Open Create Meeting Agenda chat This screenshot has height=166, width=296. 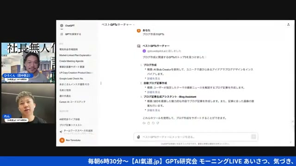71,61
